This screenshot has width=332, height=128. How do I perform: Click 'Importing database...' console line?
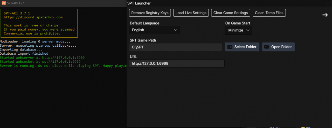click(21, 49)
